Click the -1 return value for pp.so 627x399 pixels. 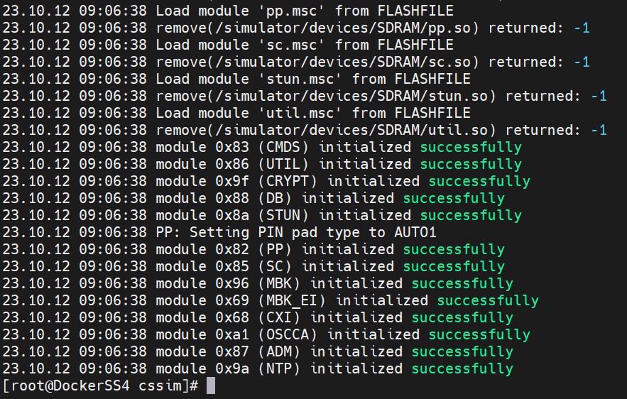pos(582,28)
